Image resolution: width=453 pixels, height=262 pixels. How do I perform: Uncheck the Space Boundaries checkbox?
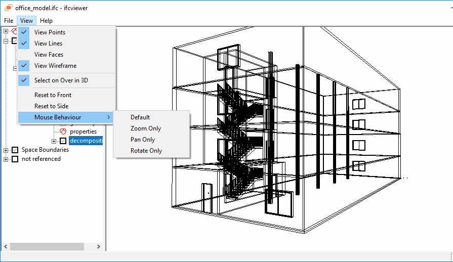[x=15, y=150]
